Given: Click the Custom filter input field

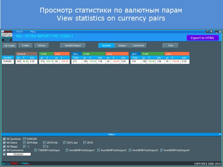Looking at the screenshot, I should [x=18, y=154].
